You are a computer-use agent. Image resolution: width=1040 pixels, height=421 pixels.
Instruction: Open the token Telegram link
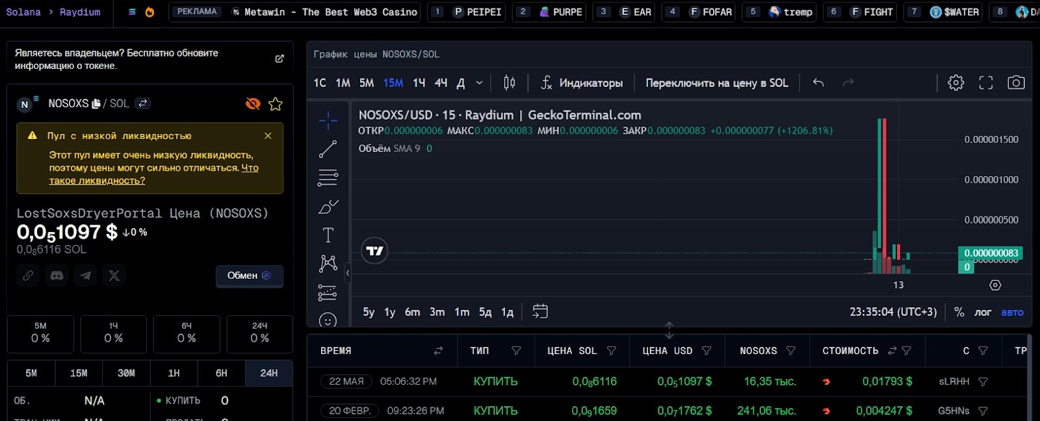[85, 275]
